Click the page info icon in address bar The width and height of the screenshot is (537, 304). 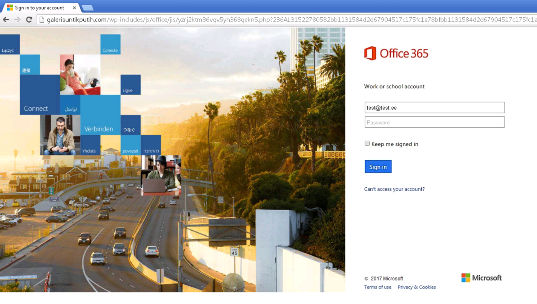(42, 20)
